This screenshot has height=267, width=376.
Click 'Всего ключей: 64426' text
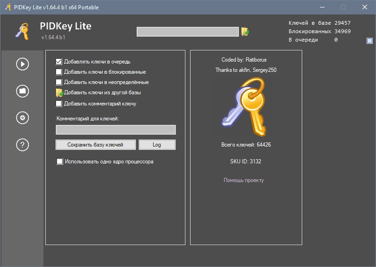246,145
